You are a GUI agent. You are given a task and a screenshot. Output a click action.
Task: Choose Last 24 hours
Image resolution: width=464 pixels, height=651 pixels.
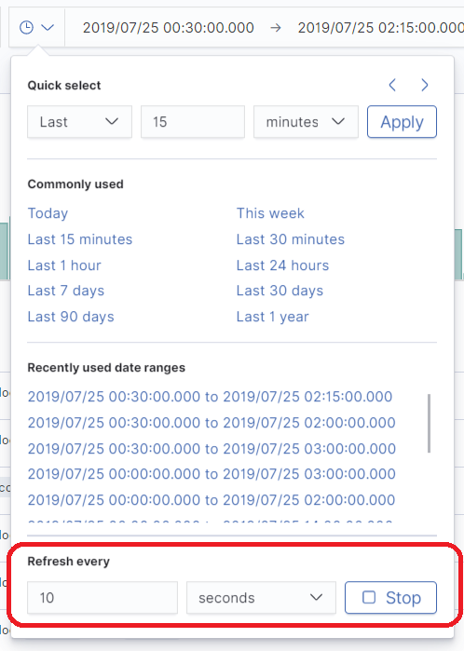point(282,265)
